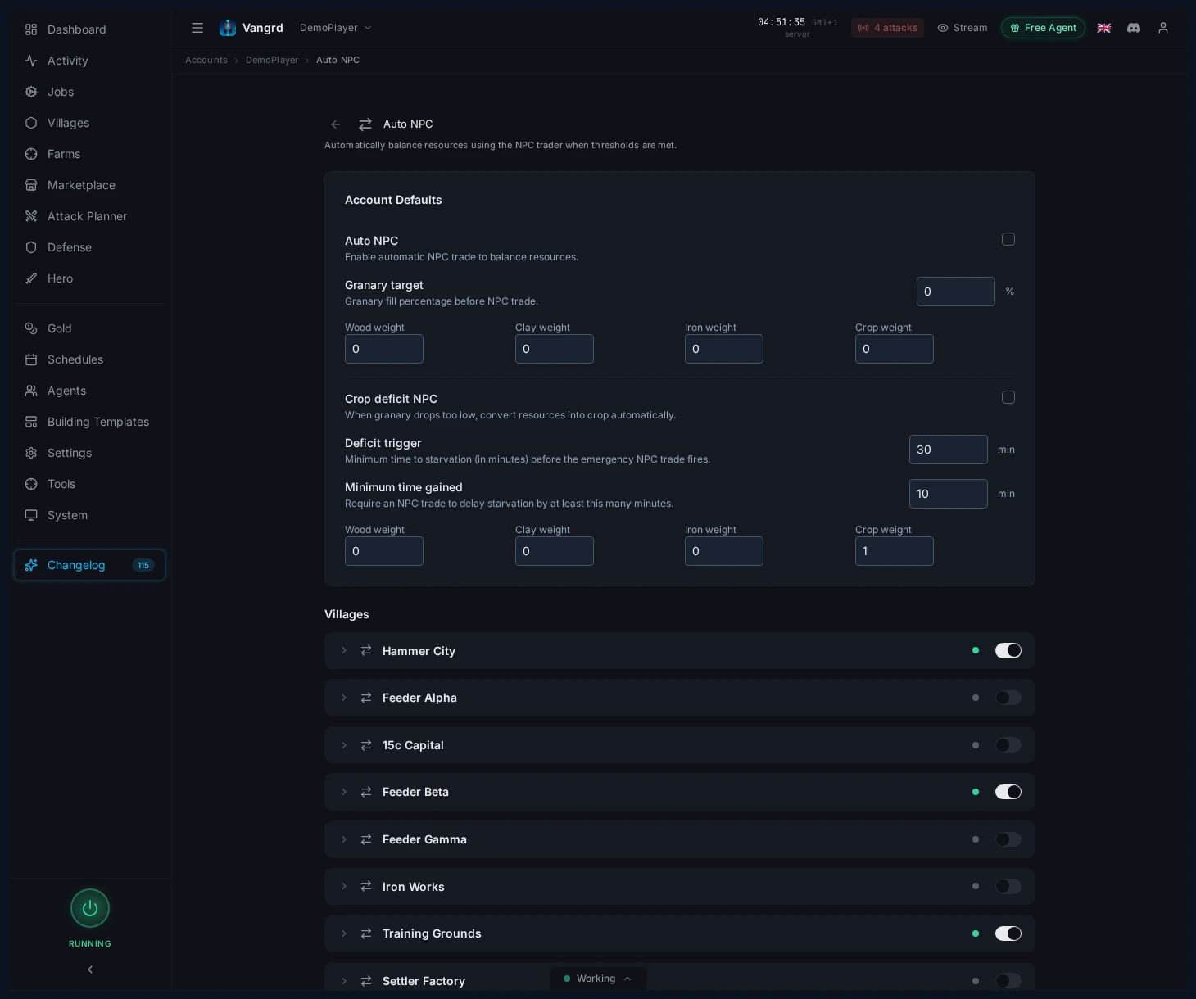Navigate to Accounts via the breadcrumb
This screenshot has width=1196, height=999.
(x=206, y=60)
